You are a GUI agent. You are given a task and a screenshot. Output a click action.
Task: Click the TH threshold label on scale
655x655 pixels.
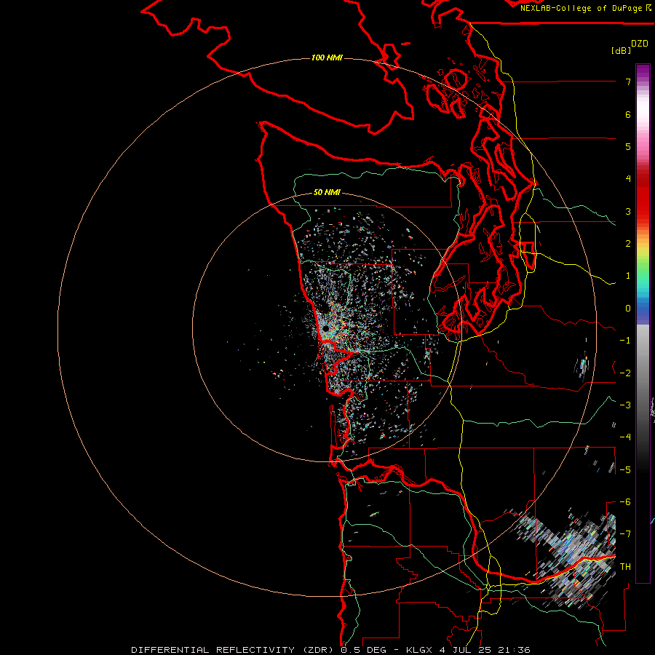pos(625,567)
